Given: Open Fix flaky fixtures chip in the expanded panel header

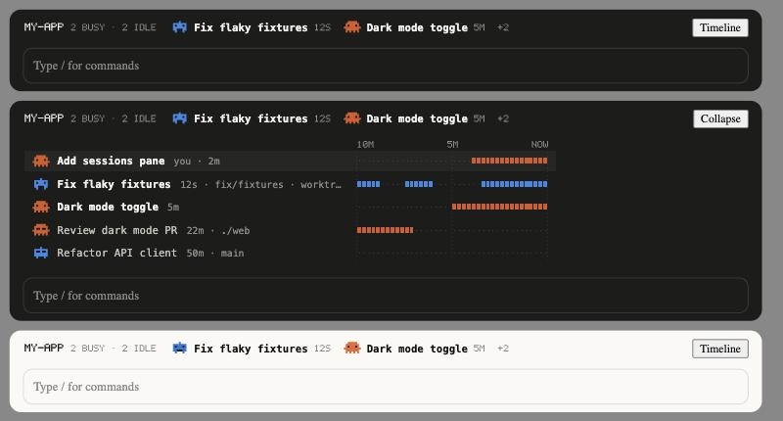Looking at the screenshot, I should point(252,118).
